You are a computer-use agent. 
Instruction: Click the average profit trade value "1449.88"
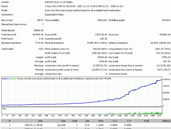(103, 61)
